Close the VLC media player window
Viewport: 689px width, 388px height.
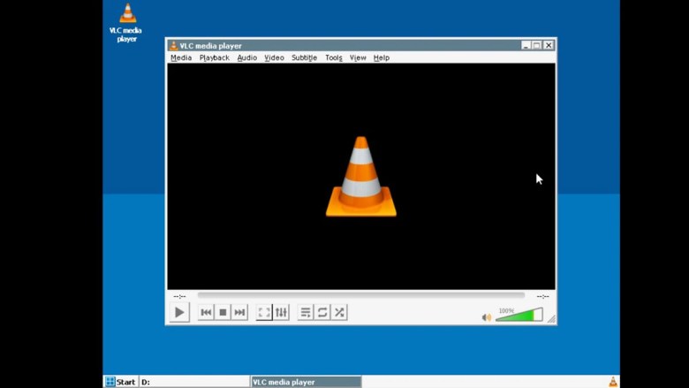(549, 45)
